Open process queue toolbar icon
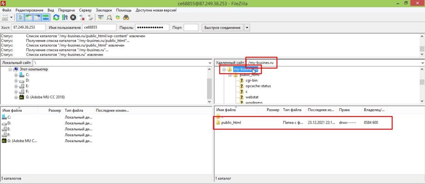 [x=64, y=17]
